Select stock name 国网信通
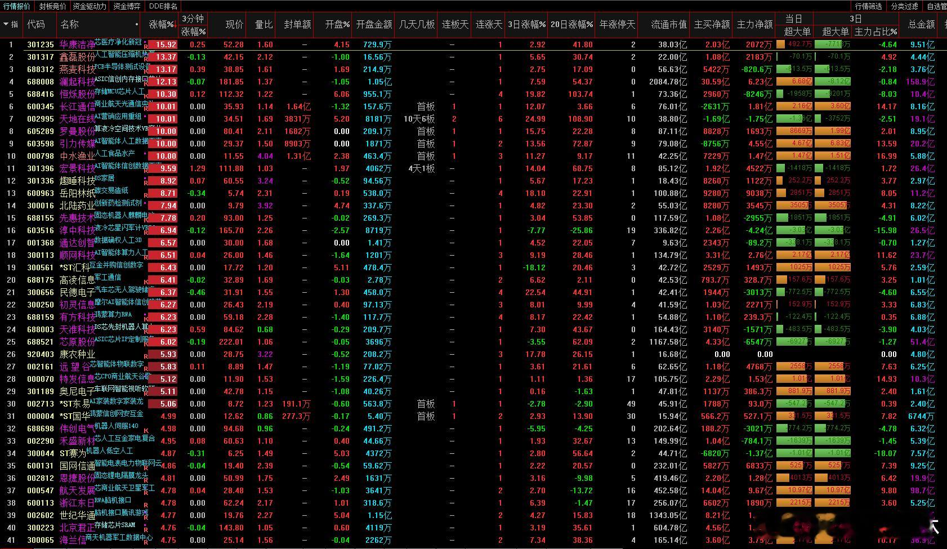947x549 pixels. (x=78, y=466)
